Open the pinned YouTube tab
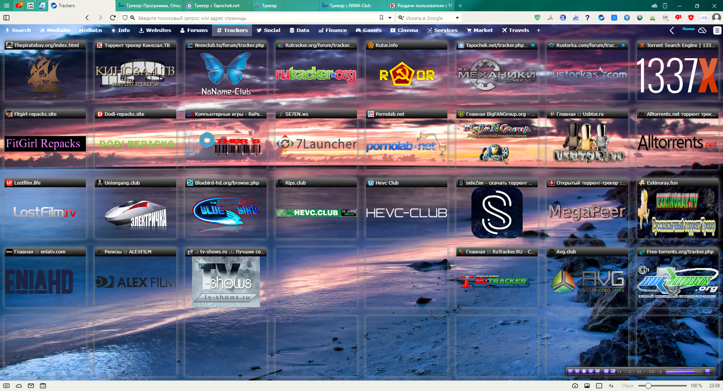This screenshot has height=391, width=723. pyautogui.click(x=19, y=6)
